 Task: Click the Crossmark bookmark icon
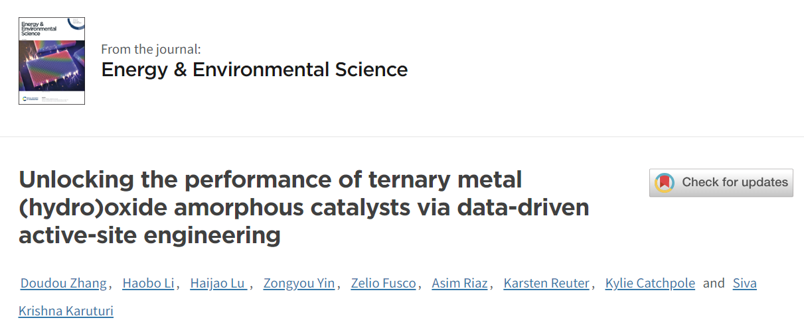665,182
